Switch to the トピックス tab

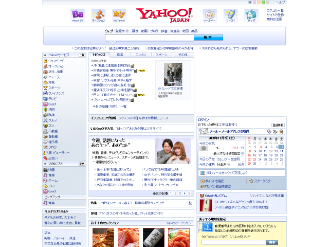click(99, 55)
